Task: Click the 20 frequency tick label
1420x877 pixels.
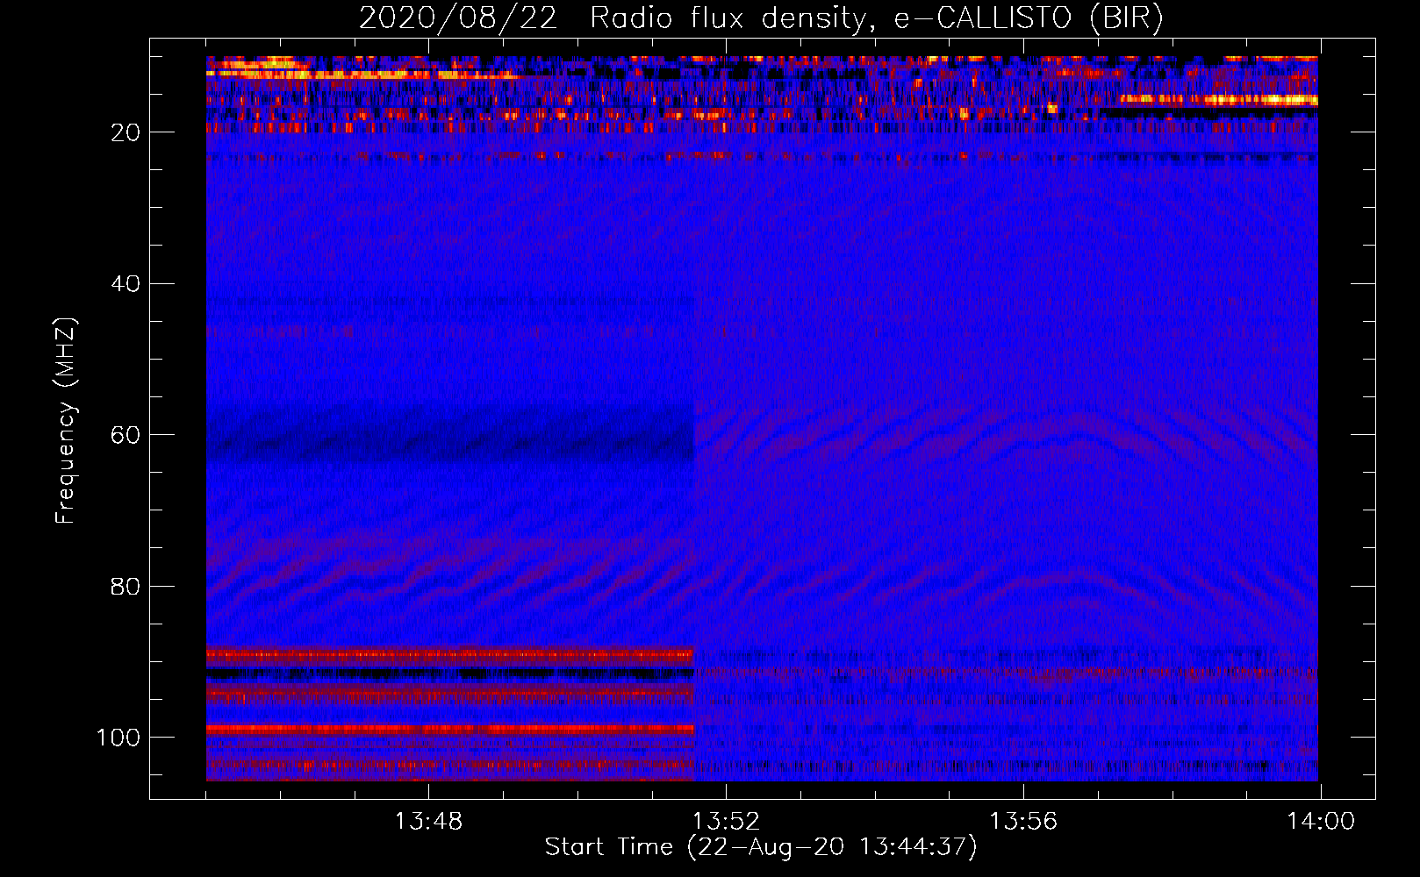Action: point(126,132)
